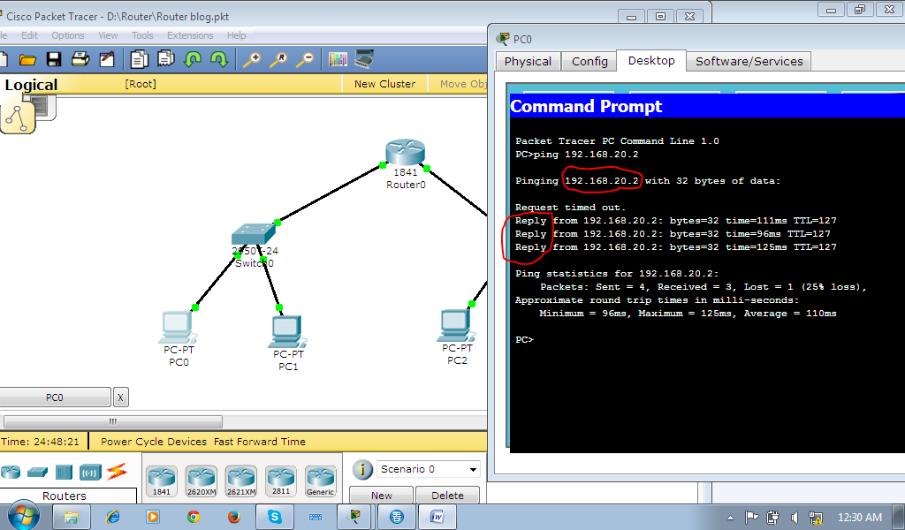This screenshot has height=530, width=905.
Task: Open a file with the folder icon
Action: pyautogui.click(x=27, y=59)
